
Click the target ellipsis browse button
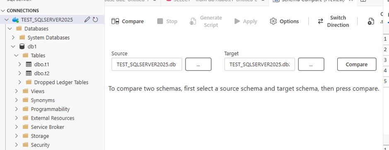point(311,64)
